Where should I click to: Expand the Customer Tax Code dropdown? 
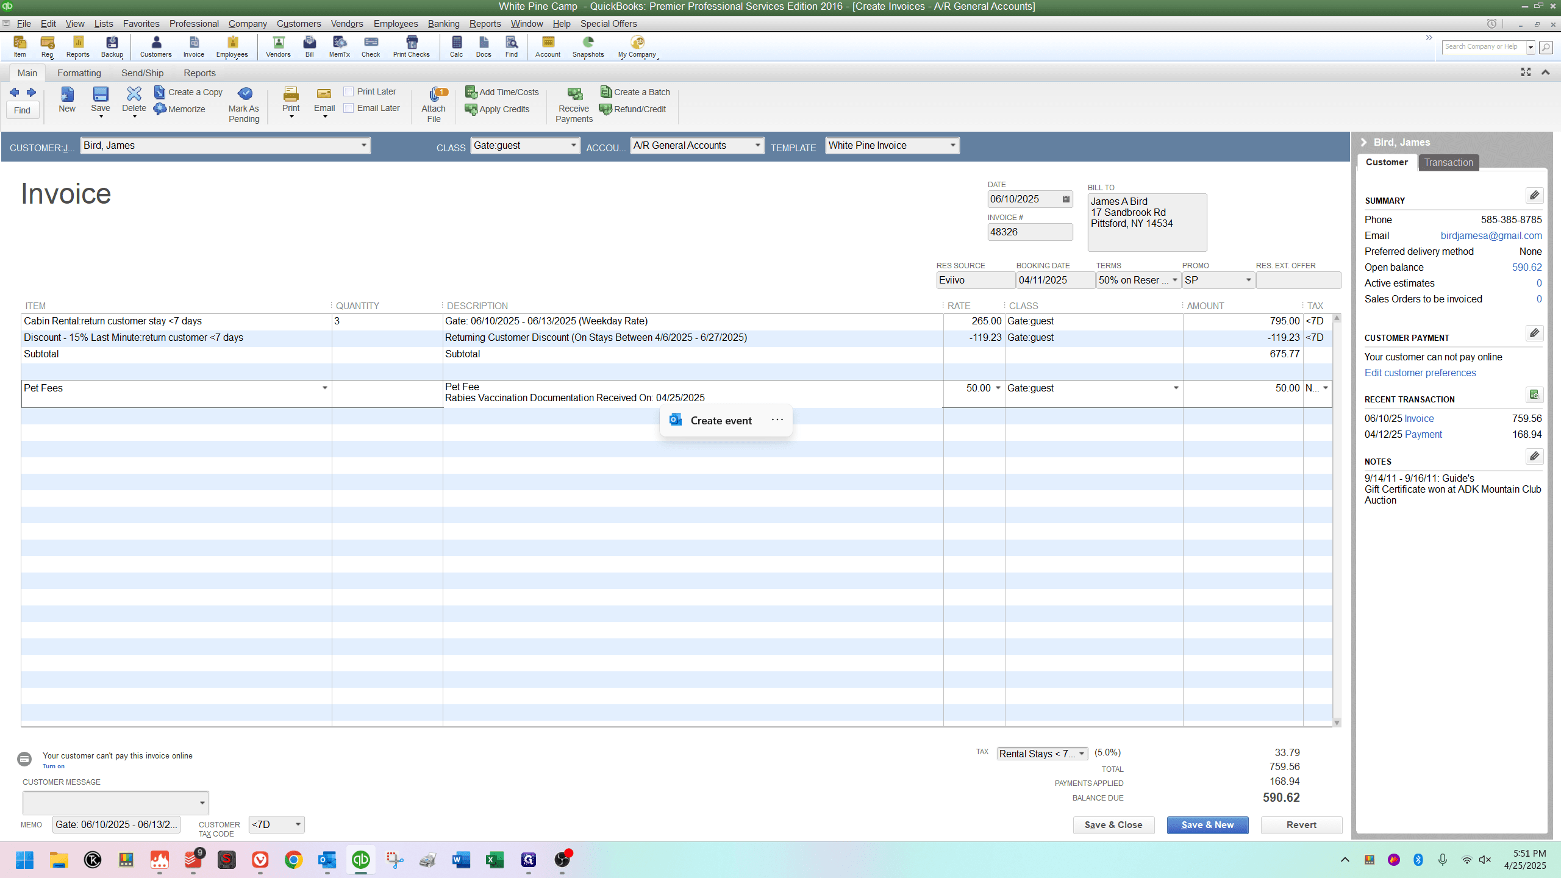[x=298, y=825]
